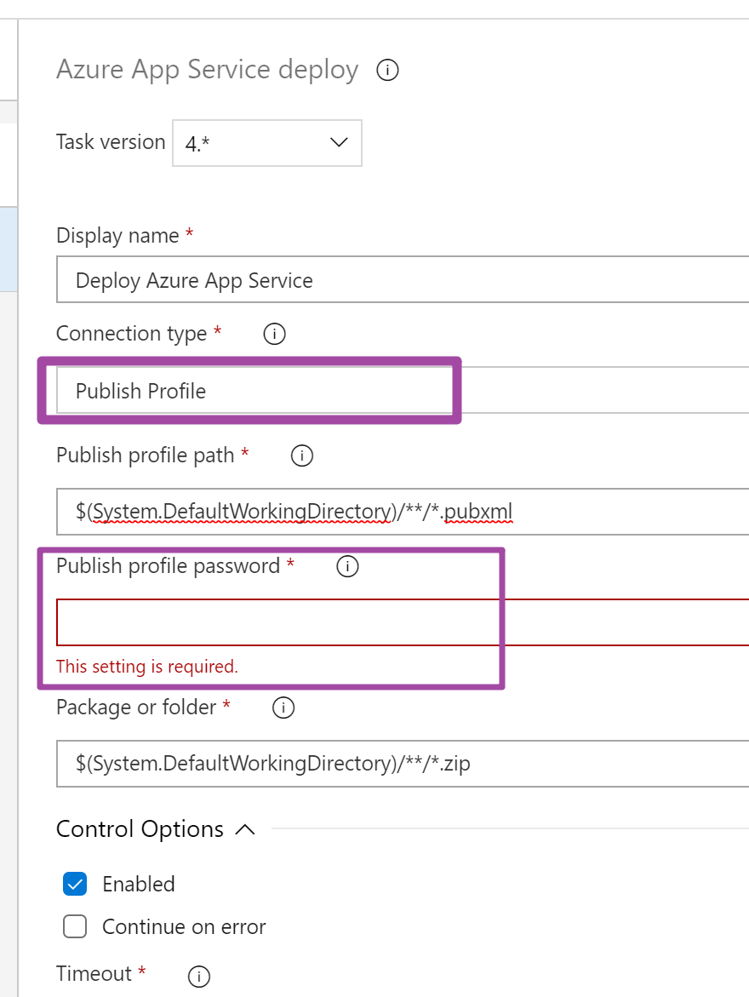Click the Display name text field
Image resolution: width=749 pixels, height=997 pixels.
400,280
